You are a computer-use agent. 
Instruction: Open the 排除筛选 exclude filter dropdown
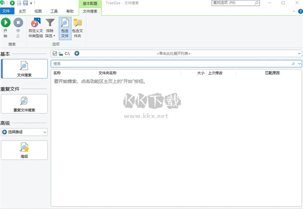(50, 28)
